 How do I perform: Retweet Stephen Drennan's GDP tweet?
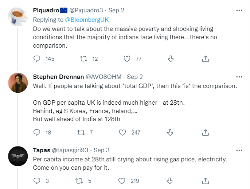coord(83,132)
